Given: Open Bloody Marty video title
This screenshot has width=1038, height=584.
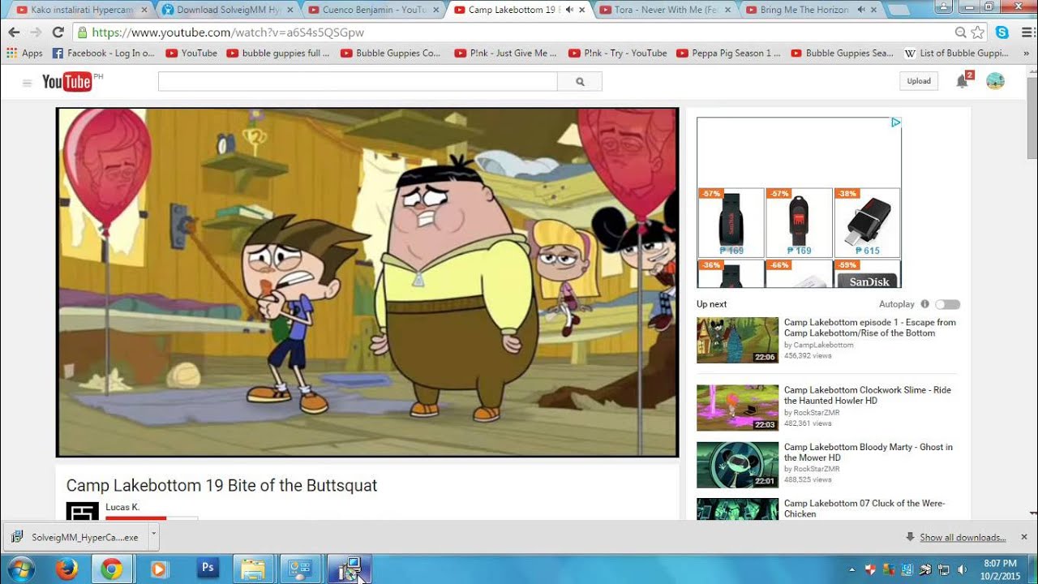Looking at the screenshot, I should point(868,452).
